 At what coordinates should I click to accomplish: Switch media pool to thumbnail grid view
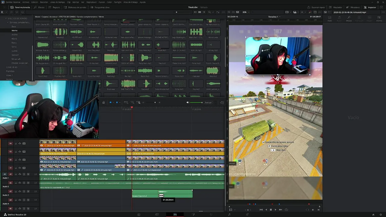[200, 12]
